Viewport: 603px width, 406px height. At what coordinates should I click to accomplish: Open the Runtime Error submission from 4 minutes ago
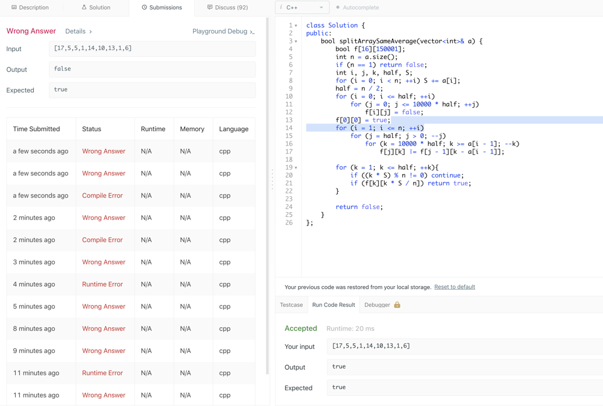102,284
